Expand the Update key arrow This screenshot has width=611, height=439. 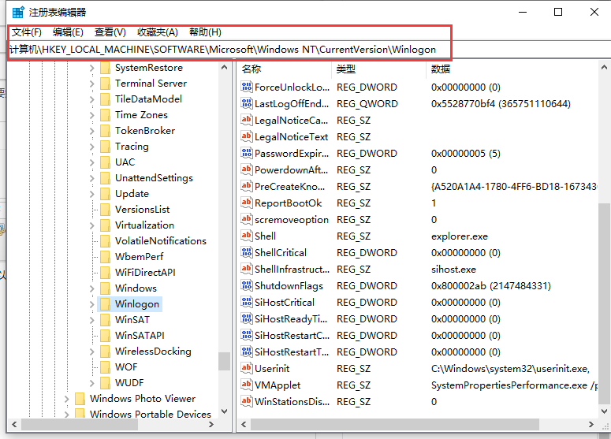[x=91, y=194]
